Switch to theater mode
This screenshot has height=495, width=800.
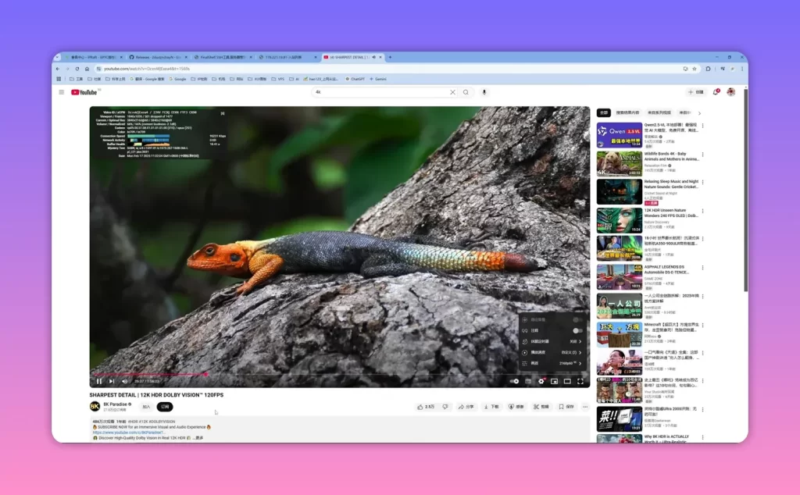coord(567,381)
